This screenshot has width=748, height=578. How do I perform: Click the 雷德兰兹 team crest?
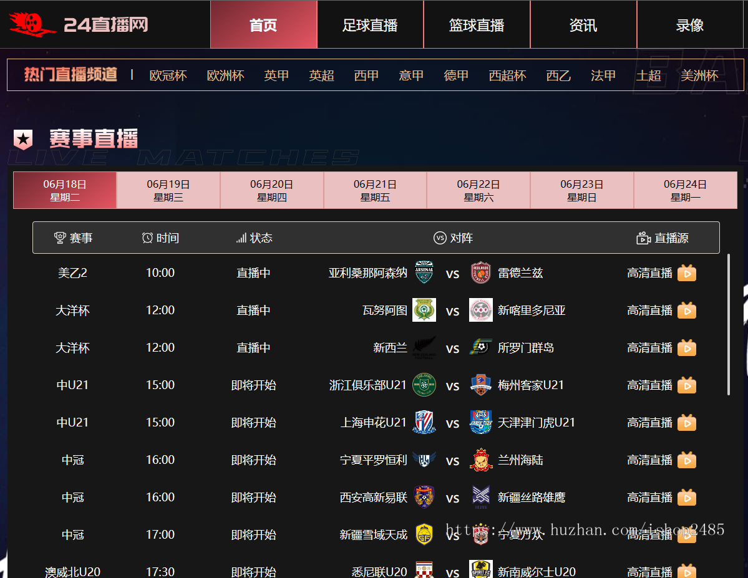[x=481, y=272]
